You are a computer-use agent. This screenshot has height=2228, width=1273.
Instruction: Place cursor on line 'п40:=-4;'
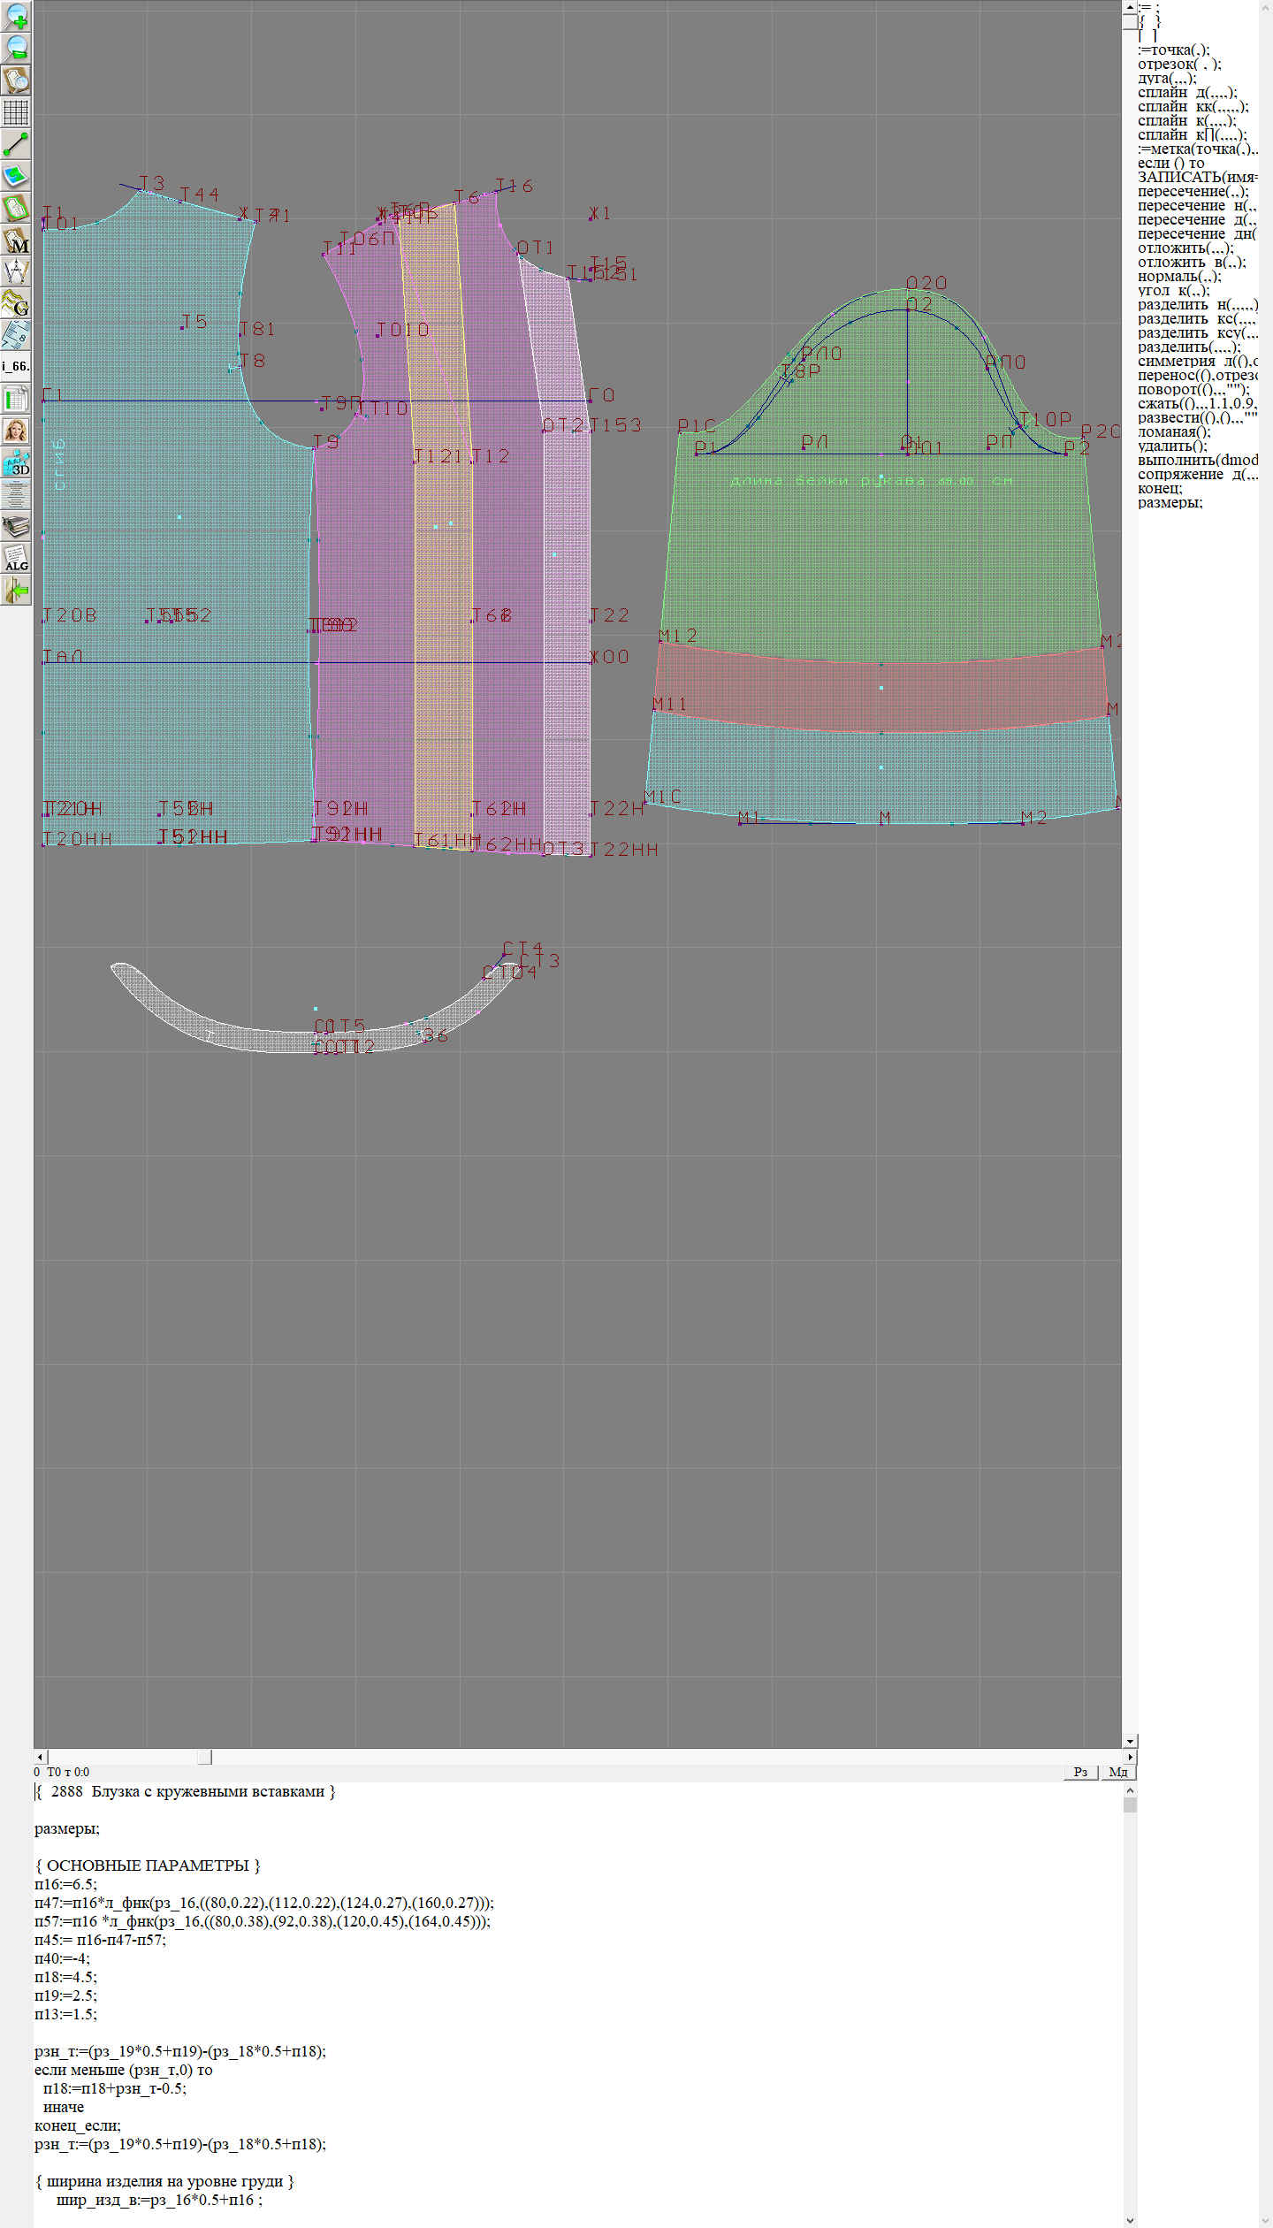tap(62, 1957)
